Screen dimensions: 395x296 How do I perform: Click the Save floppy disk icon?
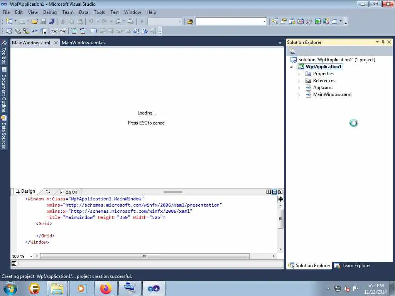click(43, 22)
